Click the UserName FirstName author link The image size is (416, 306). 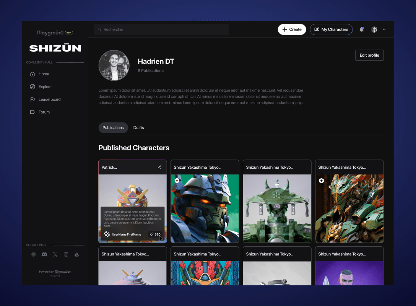[x=127, y=234]
